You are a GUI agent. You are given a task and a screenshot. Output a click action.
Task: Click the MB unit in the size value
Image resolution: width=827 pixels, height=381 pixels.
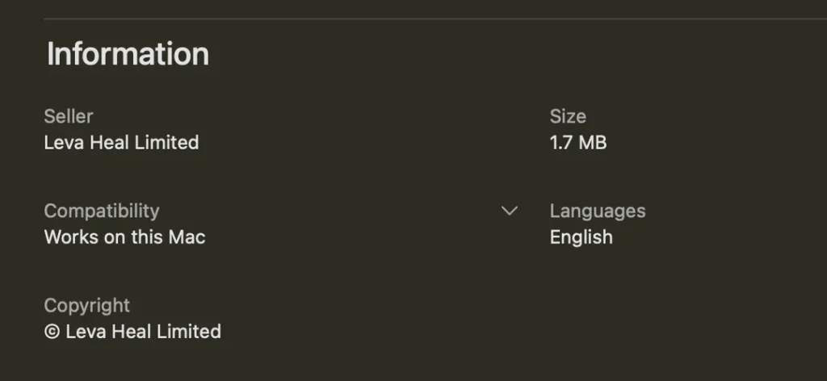pos(593,143)
